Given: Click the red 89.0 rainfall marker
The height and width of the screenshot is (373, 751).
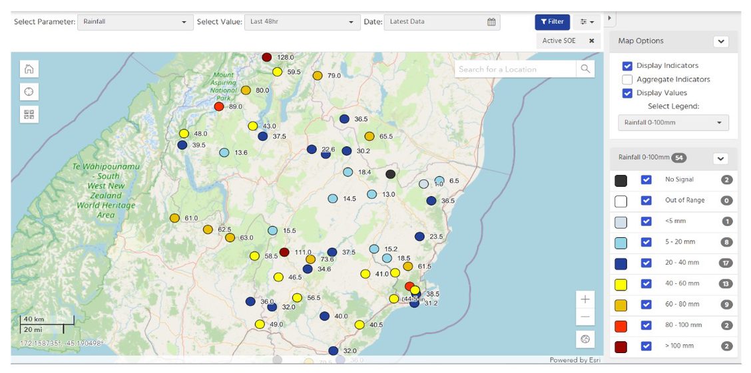Looking at the screenshot, I should (219, 106).
